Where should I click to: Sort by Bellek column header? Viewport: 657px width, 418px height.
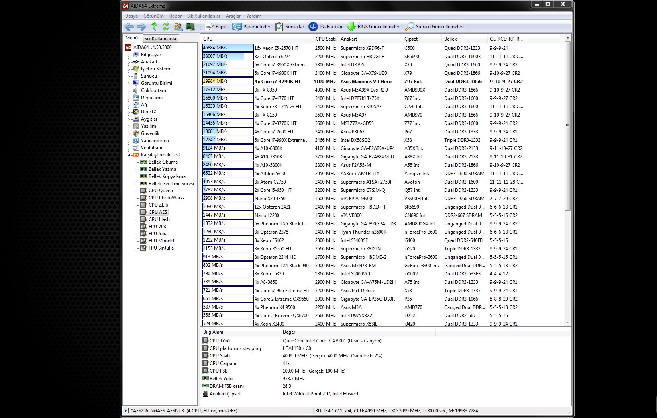pos(465,39)
